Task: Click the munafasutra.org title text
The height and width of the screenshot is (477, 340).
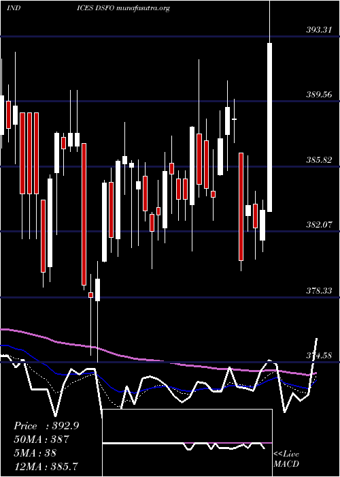Action: 142,8
